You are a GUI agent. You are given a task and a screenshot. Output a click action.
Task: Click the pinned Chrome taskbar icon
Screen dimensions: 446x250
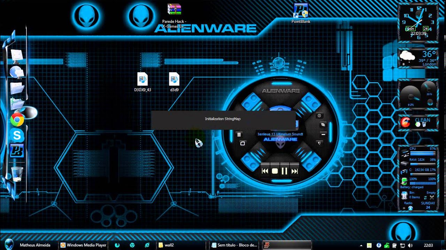point(132,245)
